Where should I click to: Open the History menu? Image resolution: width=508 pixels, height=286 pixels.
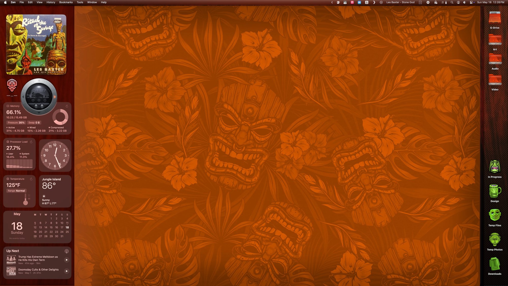click(x=51, y=2)
